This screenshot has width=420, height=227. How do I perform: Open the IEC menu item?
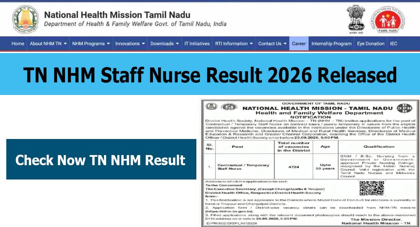click(393, 44)
